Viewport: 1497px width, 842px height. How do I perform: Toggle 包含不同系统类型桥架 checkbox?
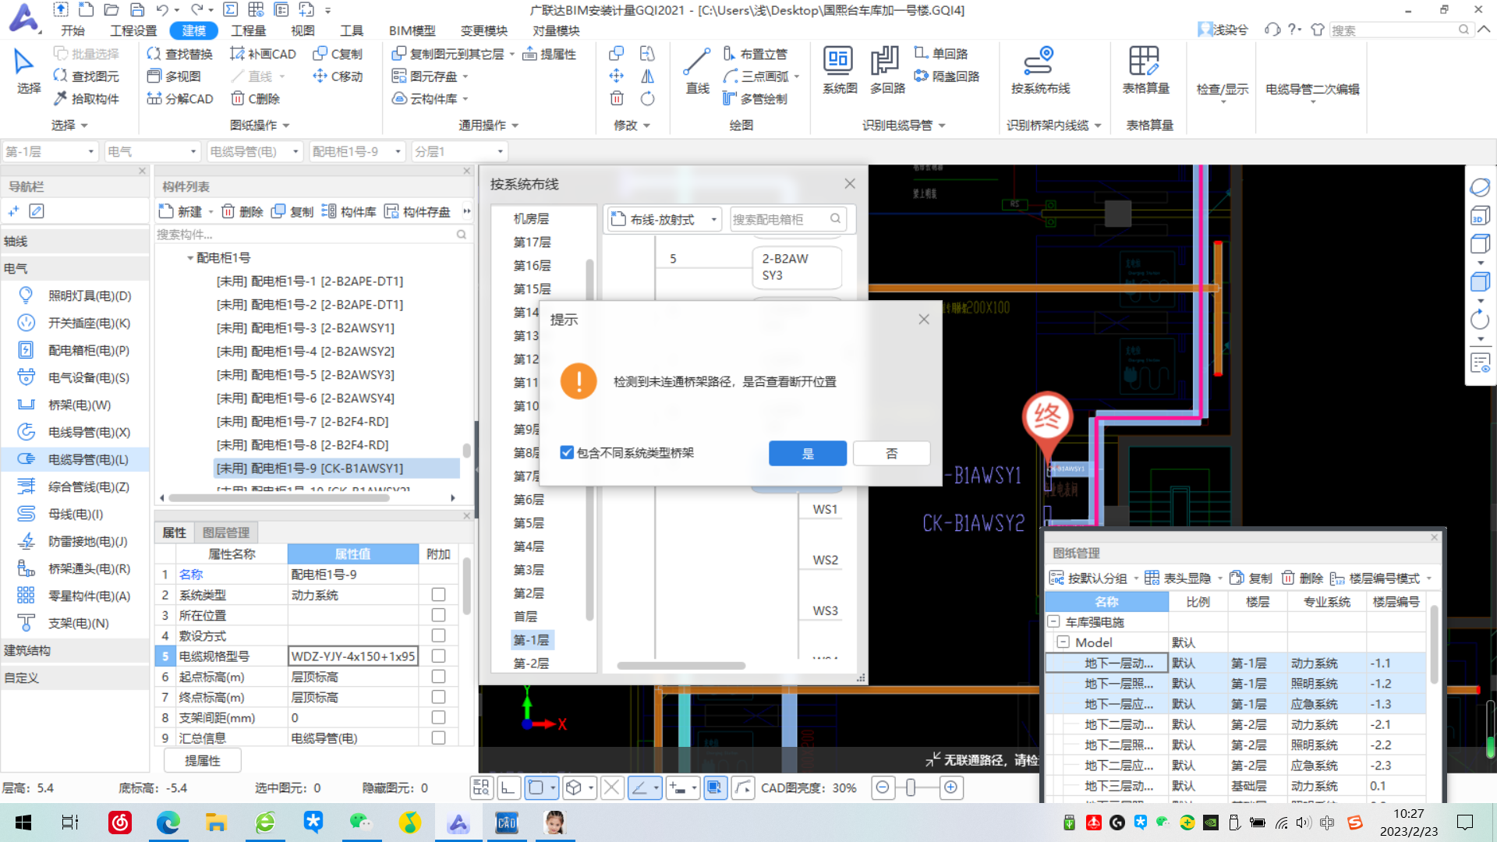[567, 453]
